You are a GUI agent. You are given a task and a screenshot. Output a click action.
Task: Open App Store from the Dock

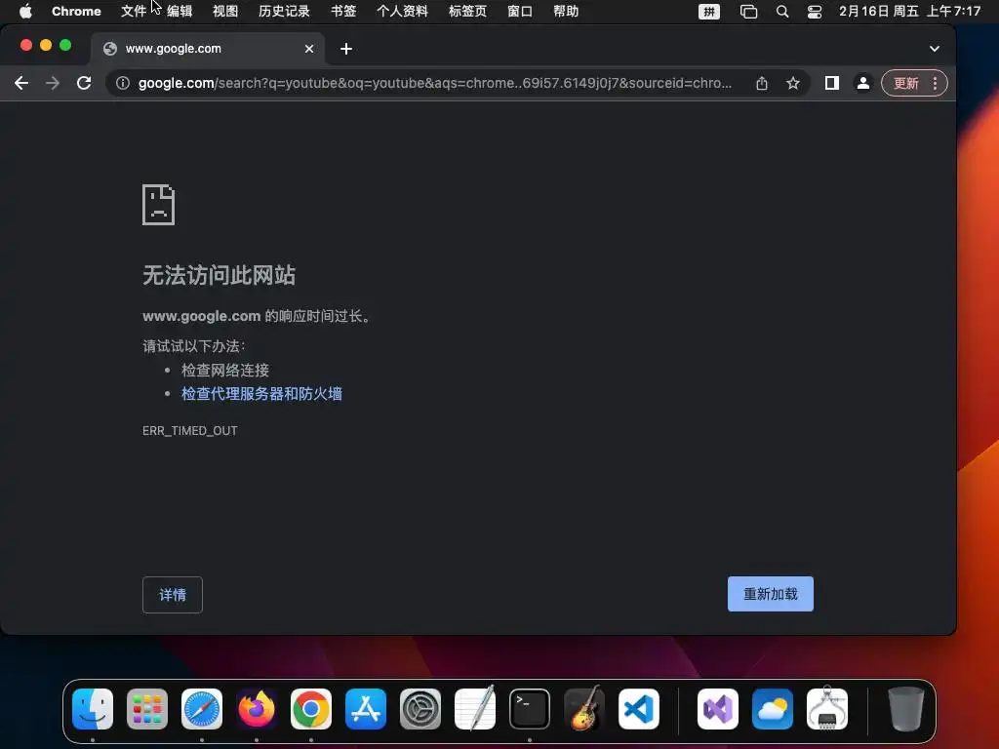click(x=366, y=709)
